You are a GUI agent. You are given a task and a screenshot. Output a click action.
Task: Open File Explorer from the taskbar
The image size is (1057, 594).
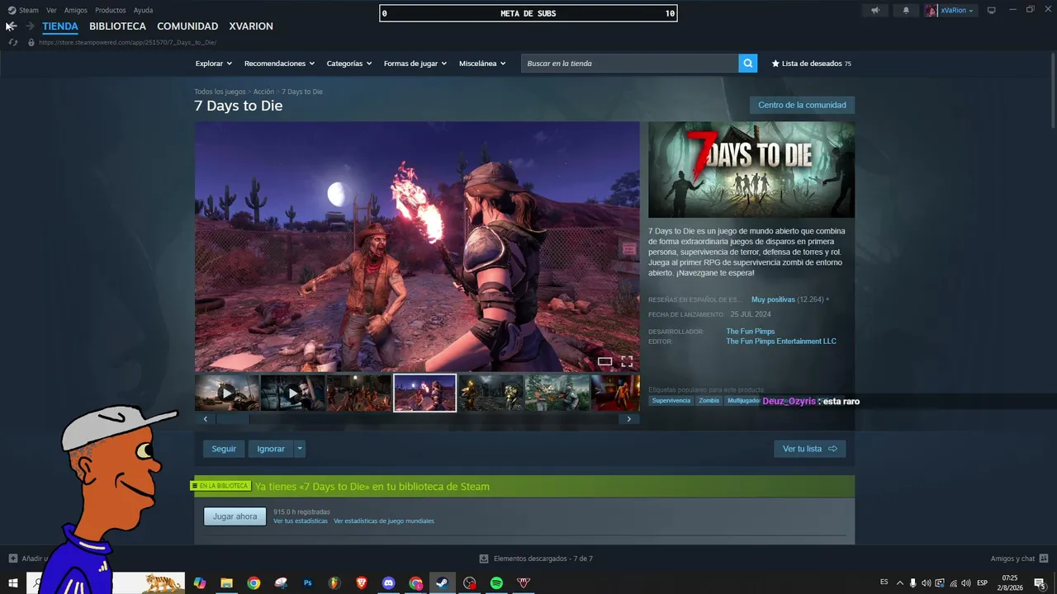226,582
